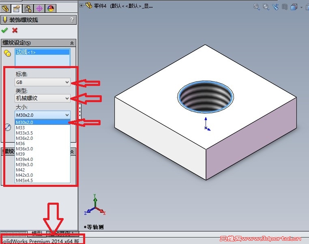Click the minor diameter icon

click(8, 127)
